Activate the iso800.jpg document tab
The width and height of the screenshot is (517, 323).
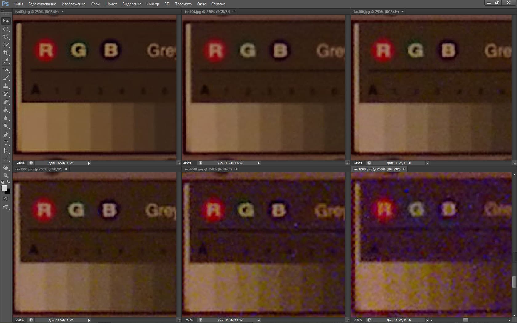point(378,12)
